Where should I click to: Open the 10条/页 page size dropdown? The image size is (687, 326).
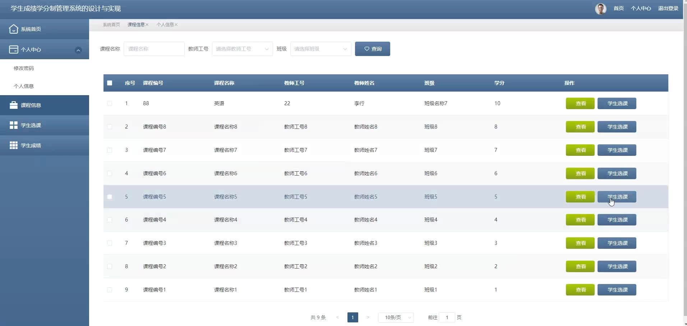[396, 317]
